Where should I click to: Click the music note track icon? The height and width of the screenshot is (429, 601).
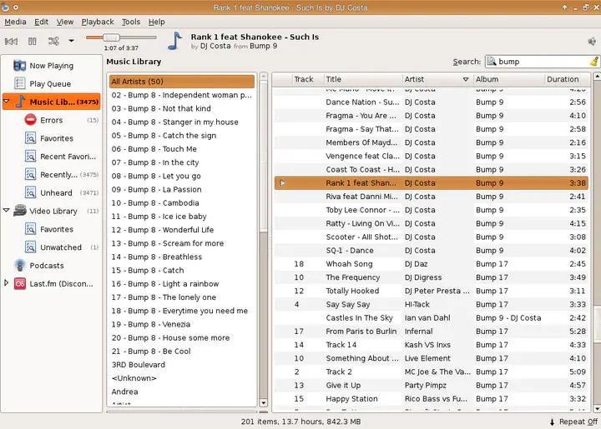pos(174,42)
